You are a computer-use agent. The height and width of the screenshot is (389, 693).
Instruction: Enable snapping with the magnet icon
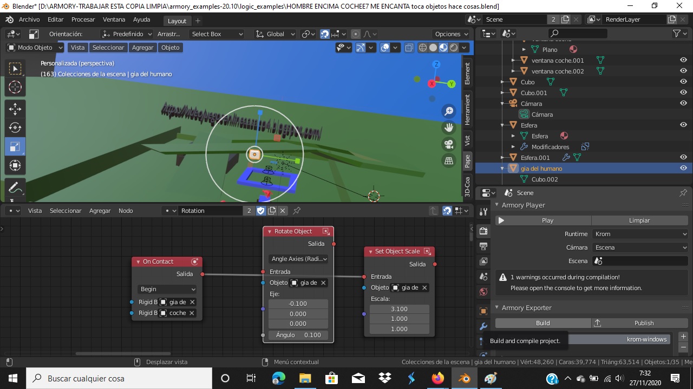coord(324,33)
